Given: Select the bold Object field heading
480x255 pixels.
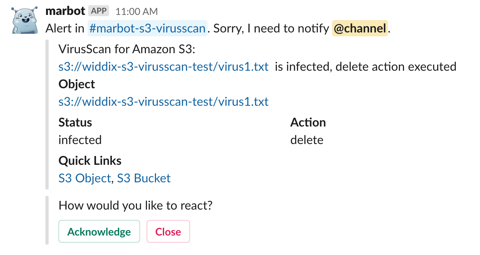Looking at the screenshot, I should pyautogui.click(x=77, y=84).
